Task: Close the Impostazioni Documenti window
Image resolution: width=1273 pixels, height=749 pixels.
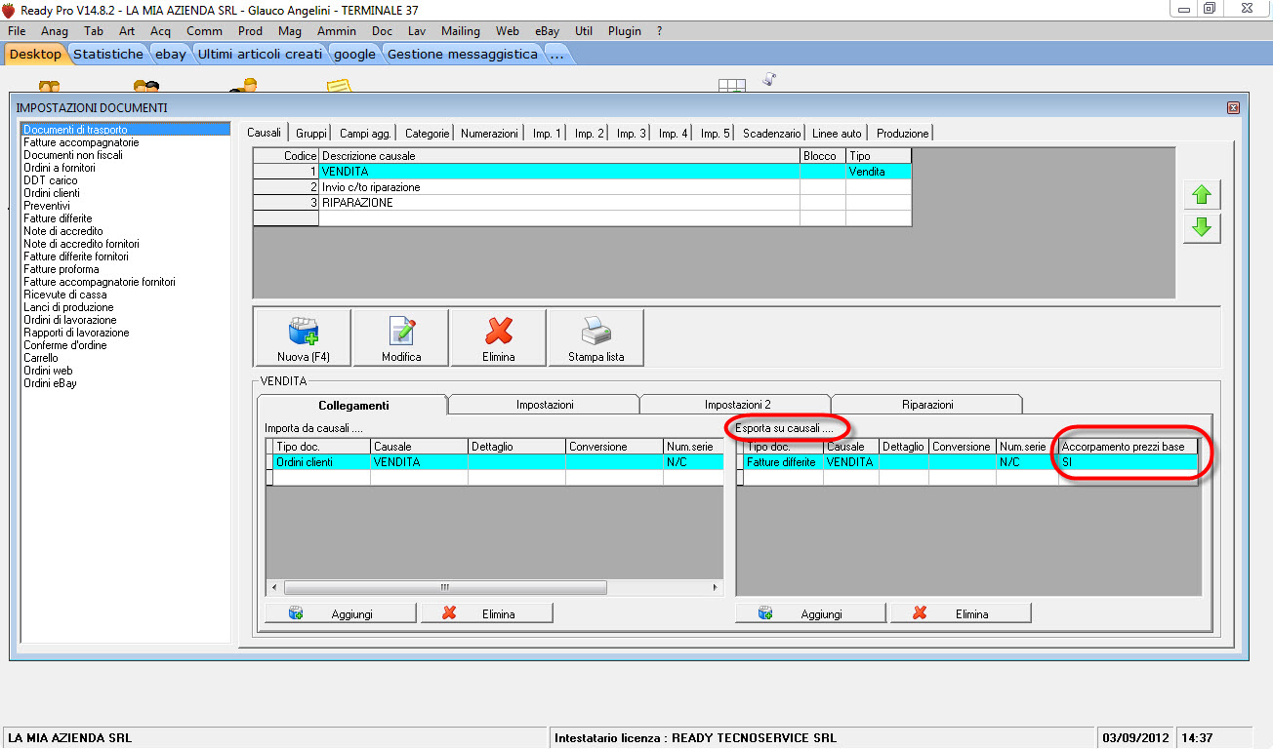Action: pyautogui.click(x=1233, y=107)
